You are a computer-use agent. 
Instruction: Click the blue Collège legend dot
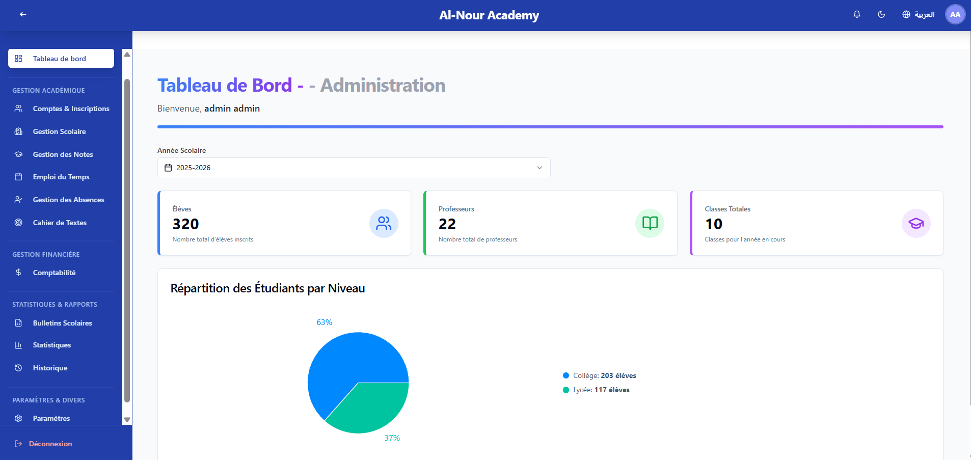coord(565,375)
